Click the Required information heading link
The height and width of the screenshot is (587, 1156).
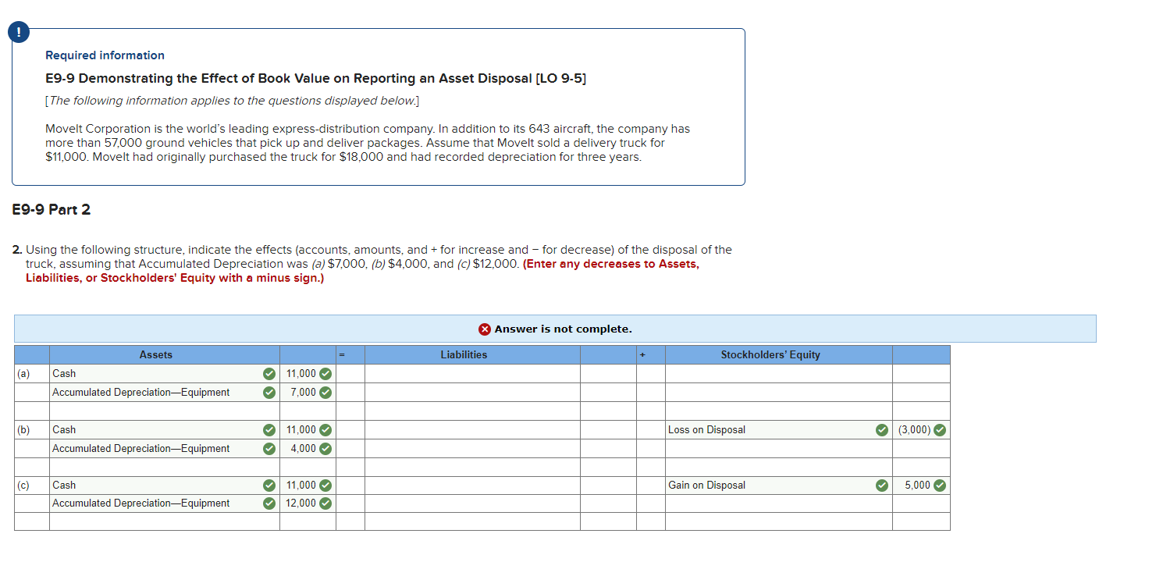point(105,55)
